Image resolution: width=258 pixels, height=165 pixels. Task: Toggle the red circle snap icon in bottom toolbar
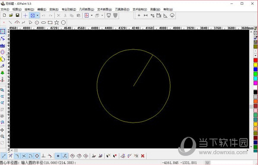(x=37, y=156)
